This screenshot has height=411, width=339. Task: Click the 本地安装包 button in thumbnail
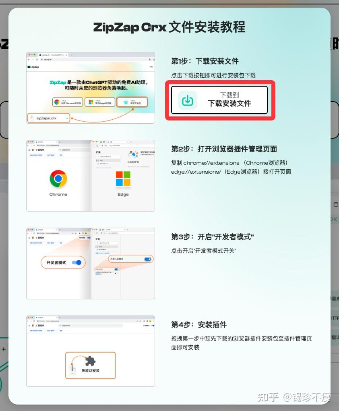132,102
